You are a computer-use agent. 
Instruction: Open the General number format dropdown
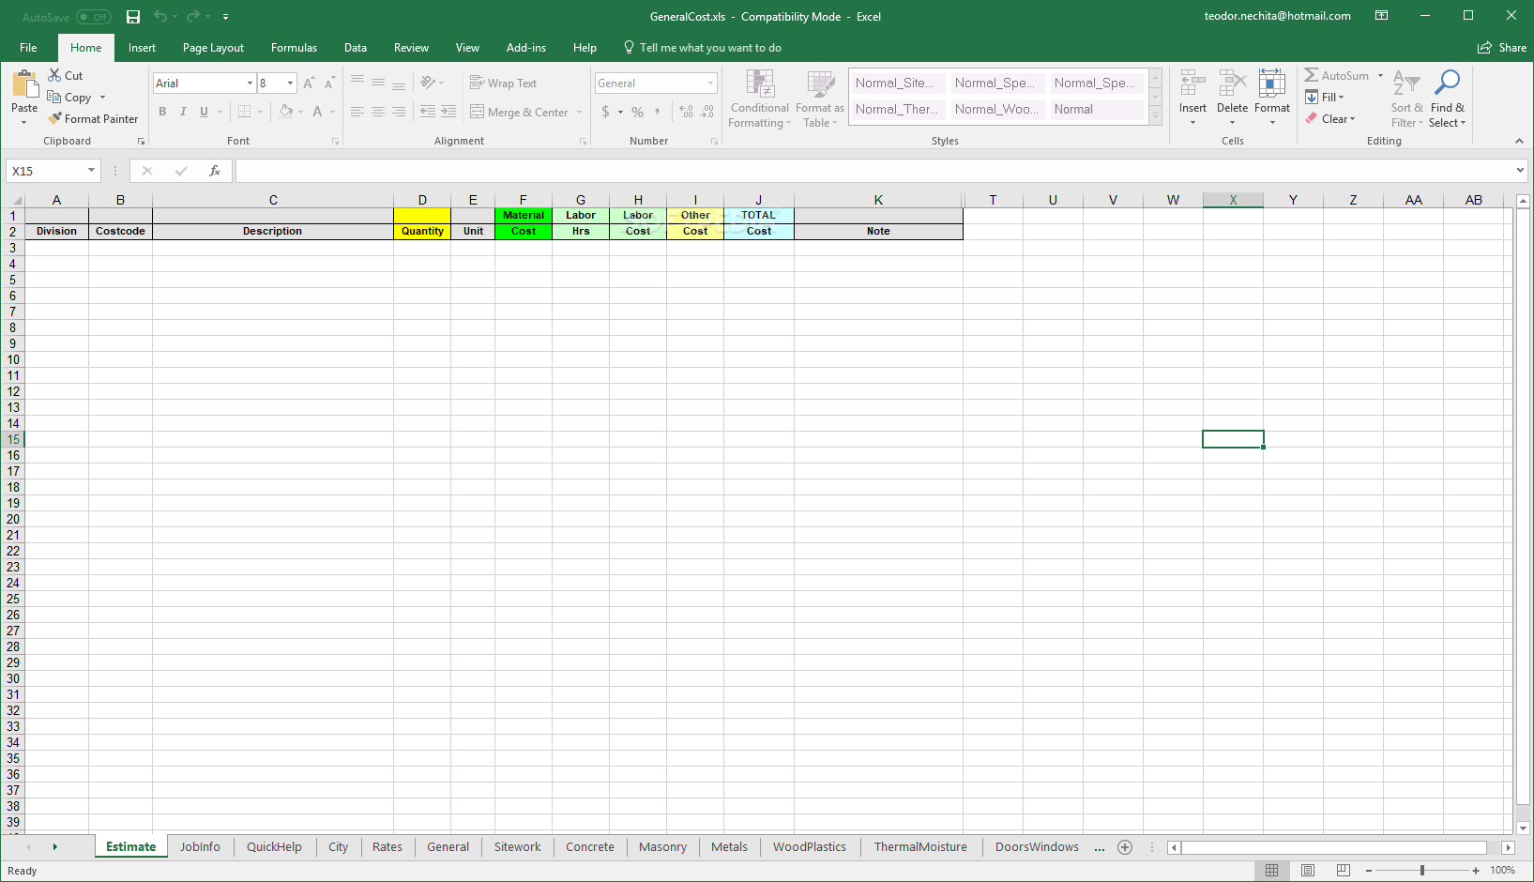pyautogui.click(x=710, y=84)
